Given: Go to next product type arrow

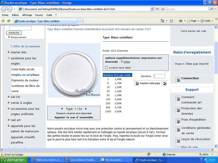Looking at the screenshot, I should click(x=86, y=109).
